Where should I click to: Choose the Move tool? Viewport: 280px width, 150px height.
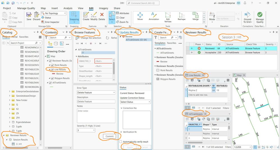(x=140, y=16)
